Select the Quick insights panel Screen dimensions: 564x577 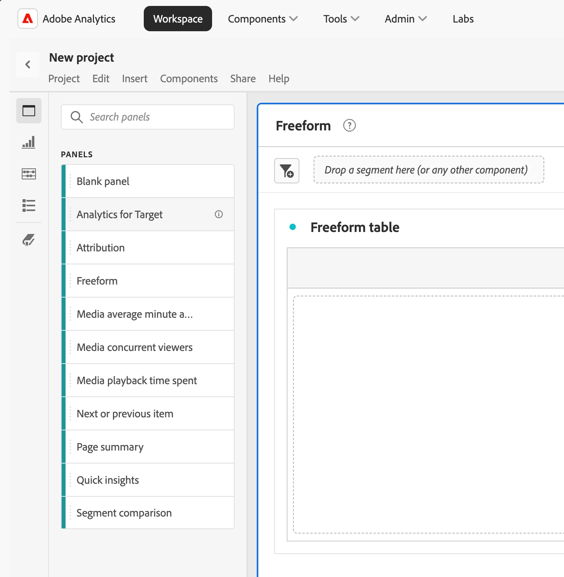(x=148, y=480)
